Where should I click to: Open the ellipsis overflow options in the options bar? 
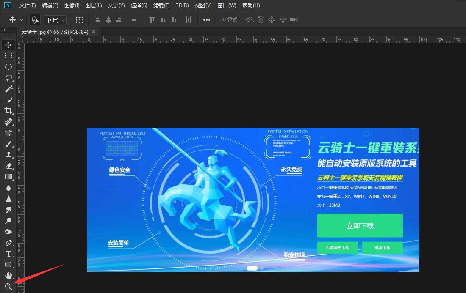point(207,19)
